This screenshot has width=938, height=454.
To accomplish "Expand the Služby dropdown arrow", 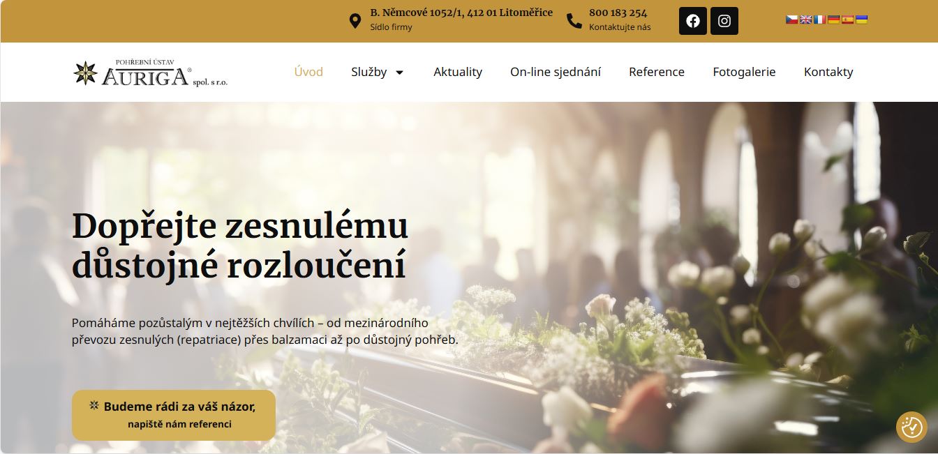I will click(399, 73).
